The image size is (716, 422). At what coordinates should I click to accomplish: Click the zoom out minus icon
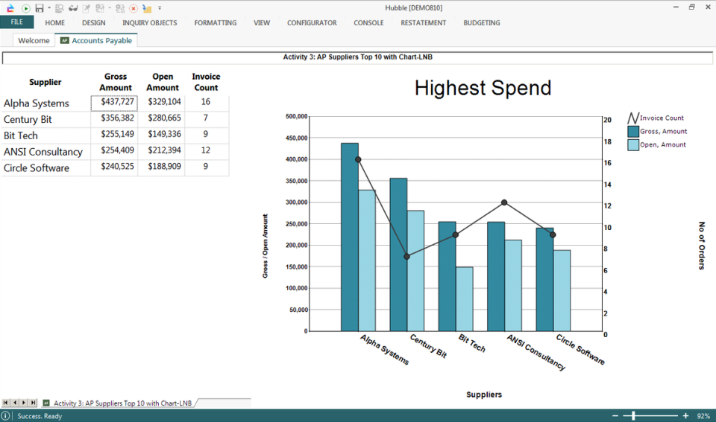point(615,416)
